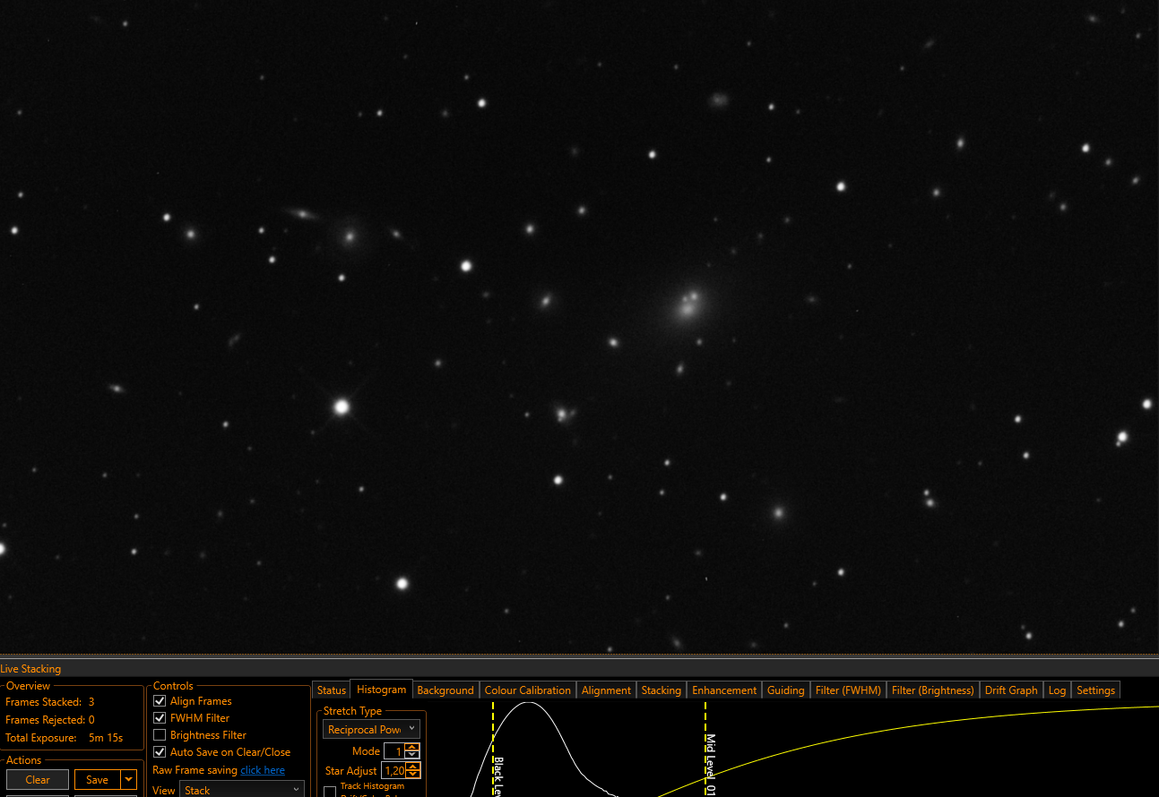Toggle Auto Save on Clear/Close
This screenshot has width=1159, height=797.
tap(160, 752)
